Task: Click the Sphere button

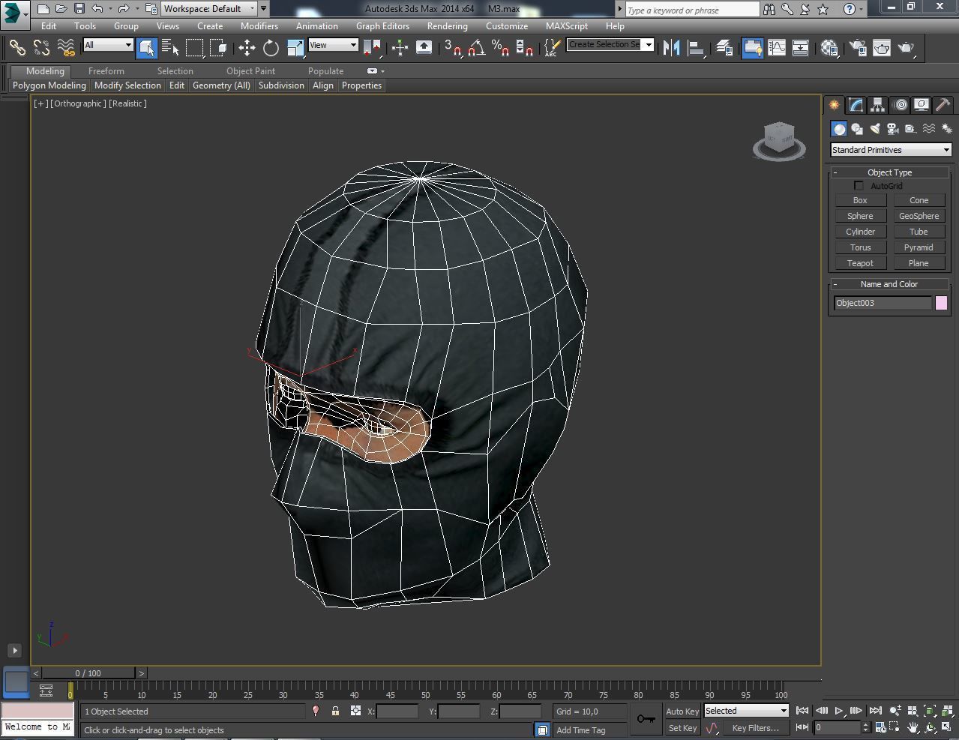Action: (x=860, y=216)
